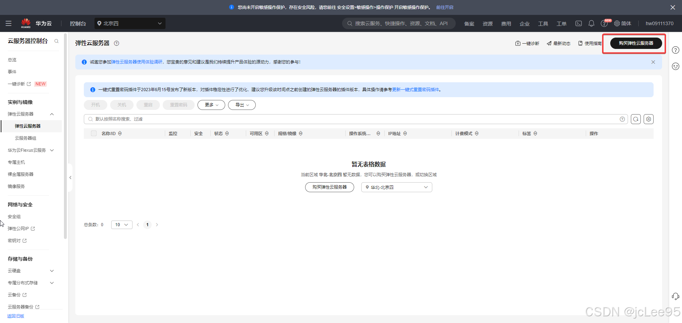Sort by 计费模式 column
Image resolution: width=682 pixels, height=323 pixels.
coord(477,133)
